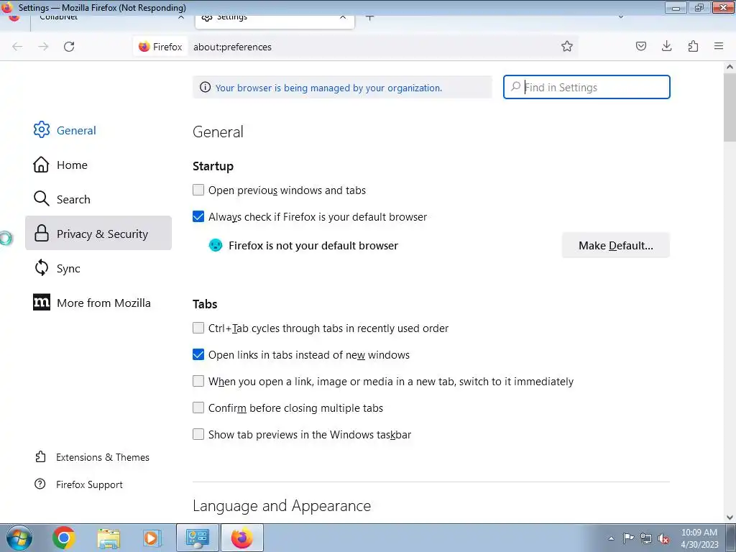
Task: Click the Firefox taskbar button
Action: [x=241, y=538]
